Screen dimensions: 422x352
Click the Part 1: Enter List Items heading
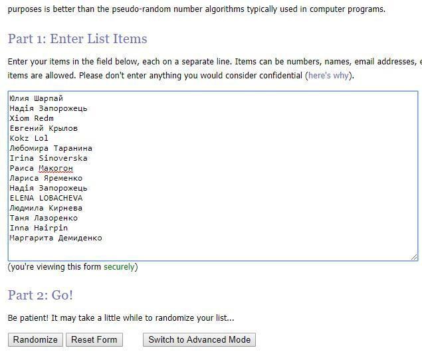point(78,39)
